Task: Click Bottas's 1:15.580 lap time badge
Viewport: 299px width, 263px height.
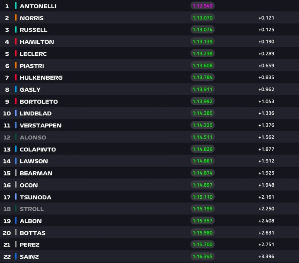Action: (203, 233)
